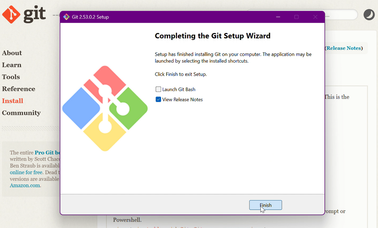
Task: Uncheck the View Release Notes checkbox
Action: 158,99
